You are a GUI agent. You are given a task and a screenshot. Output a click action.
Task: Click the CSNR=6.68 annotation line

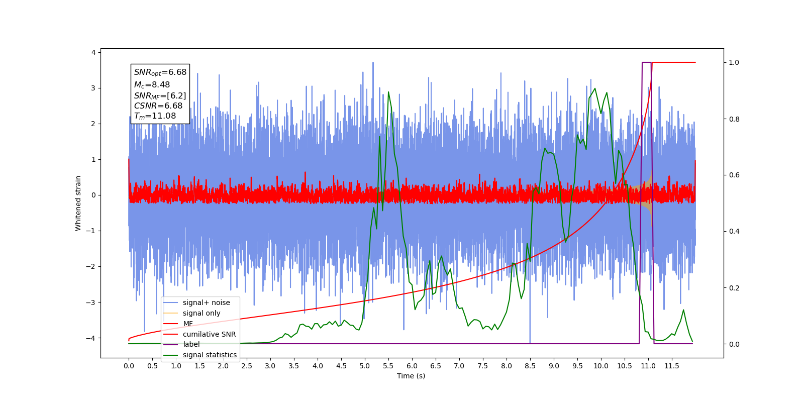(158, 106)
